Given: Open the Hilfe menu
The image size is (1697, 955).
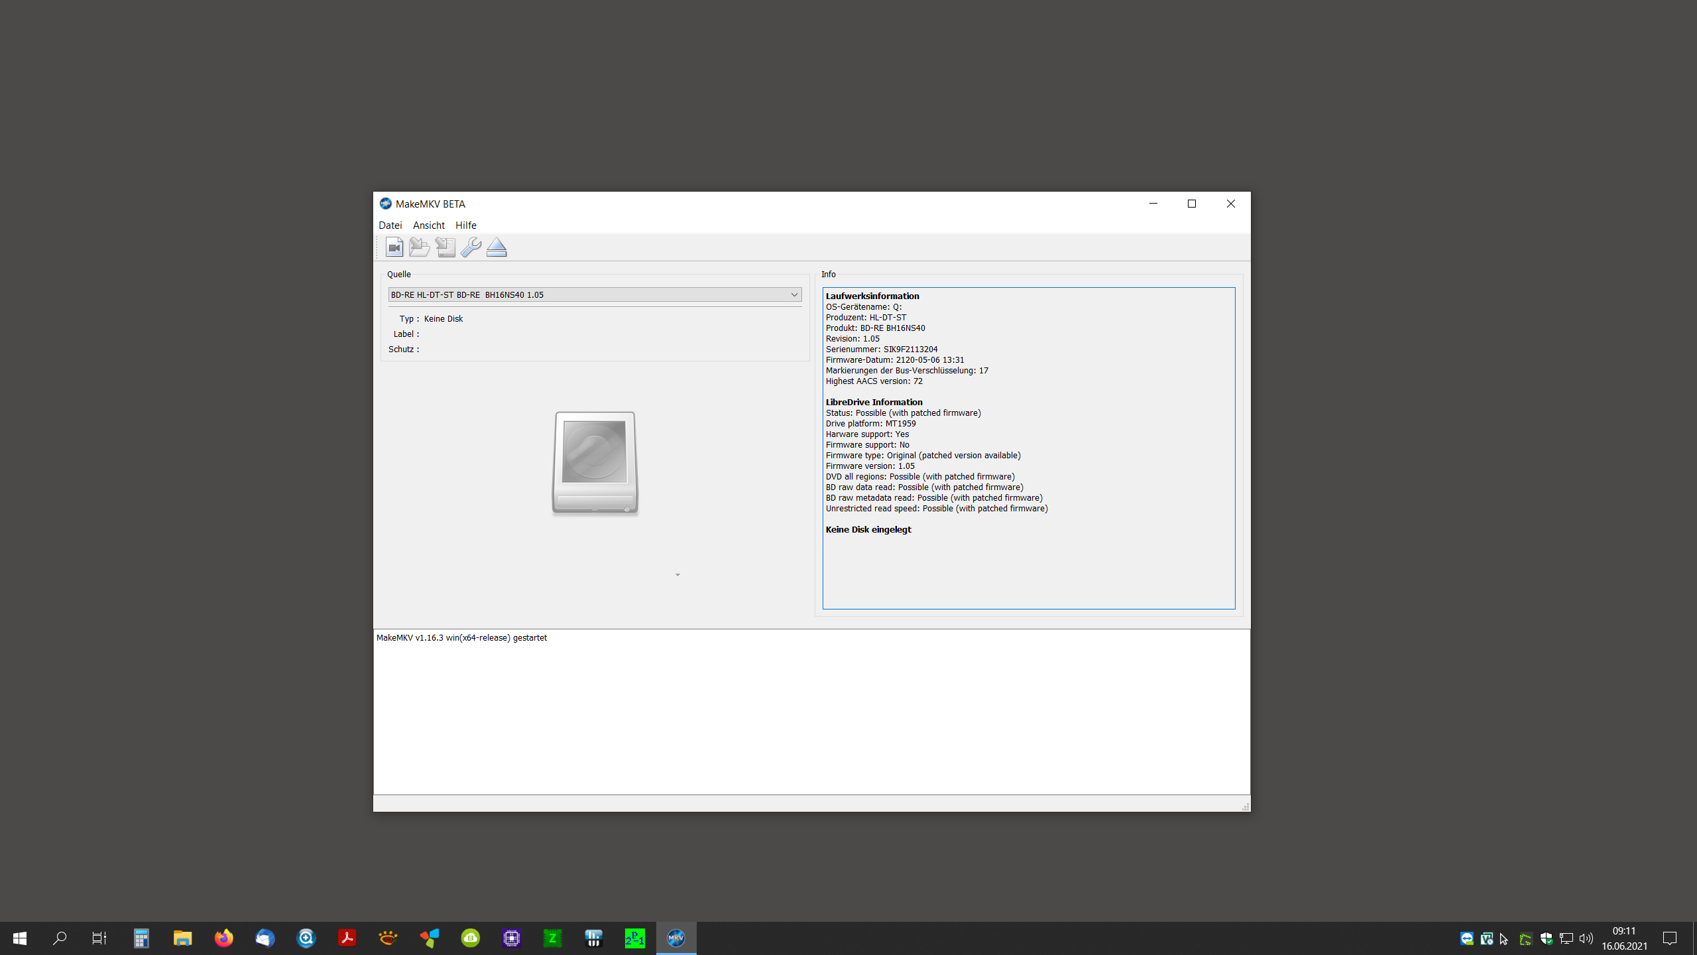Looking at the screenshot, I should coord(465,225).
